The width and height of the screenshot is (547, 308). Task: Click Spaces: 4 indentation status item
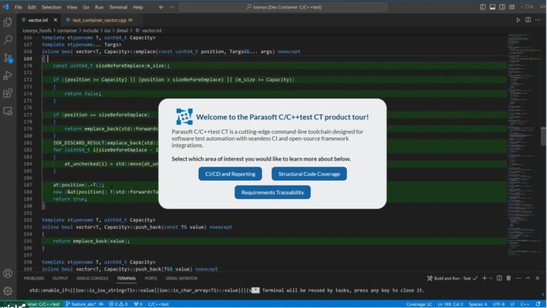[x=478, y=304]
